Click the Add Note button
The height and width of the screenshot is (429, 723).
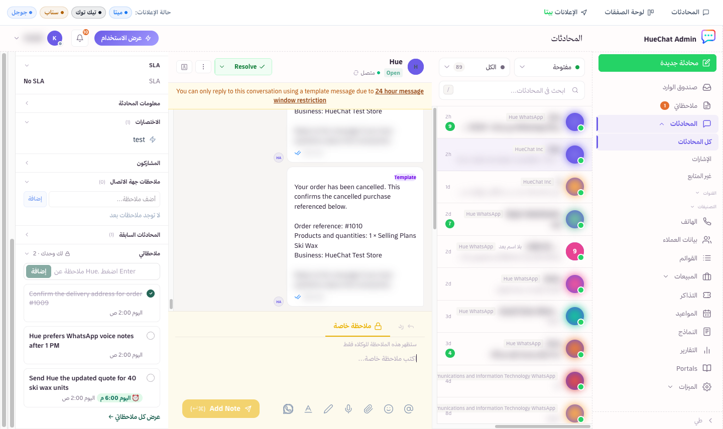[221, 408]
